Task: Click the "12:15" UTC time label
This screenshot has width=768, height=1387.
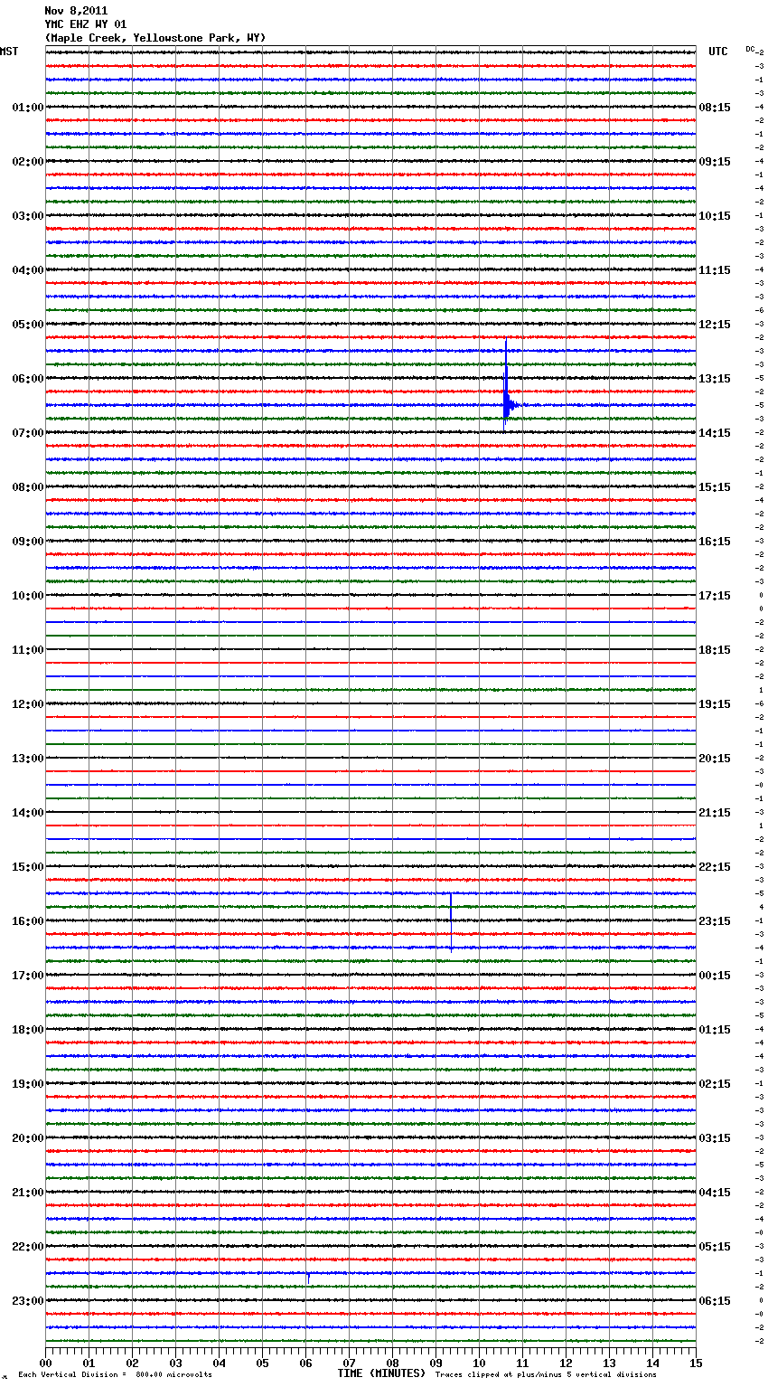Action: (x=715, y=325)
